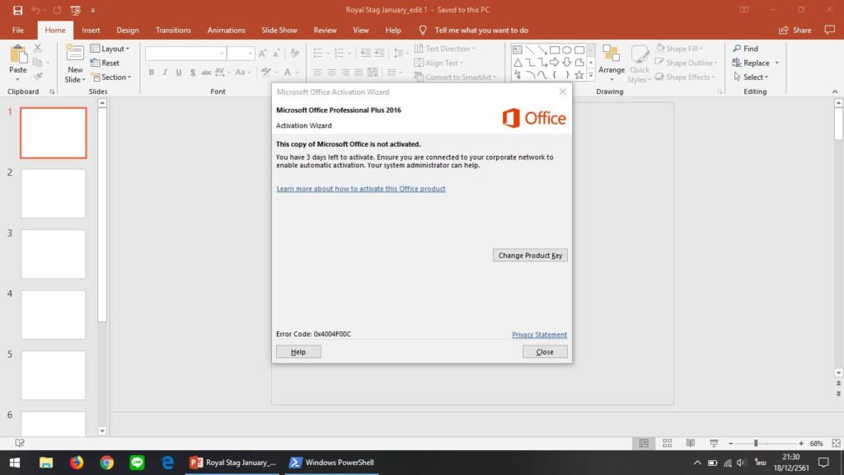Click Normal view icon in status bar
The height and width of the screenshot is (475, 844).
tap(644, 443)
